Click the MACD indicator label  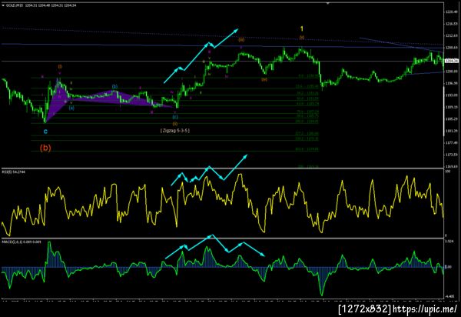tap(22, 242)
